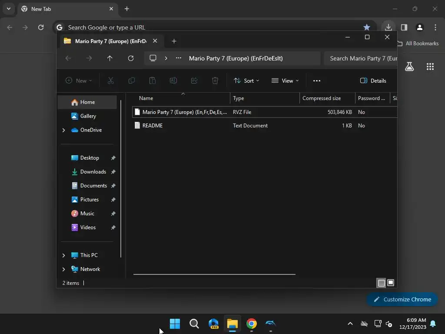Toggle Chrome's side panel icon
The height and width of the screenshot is (334, 445).
(404, 27)
